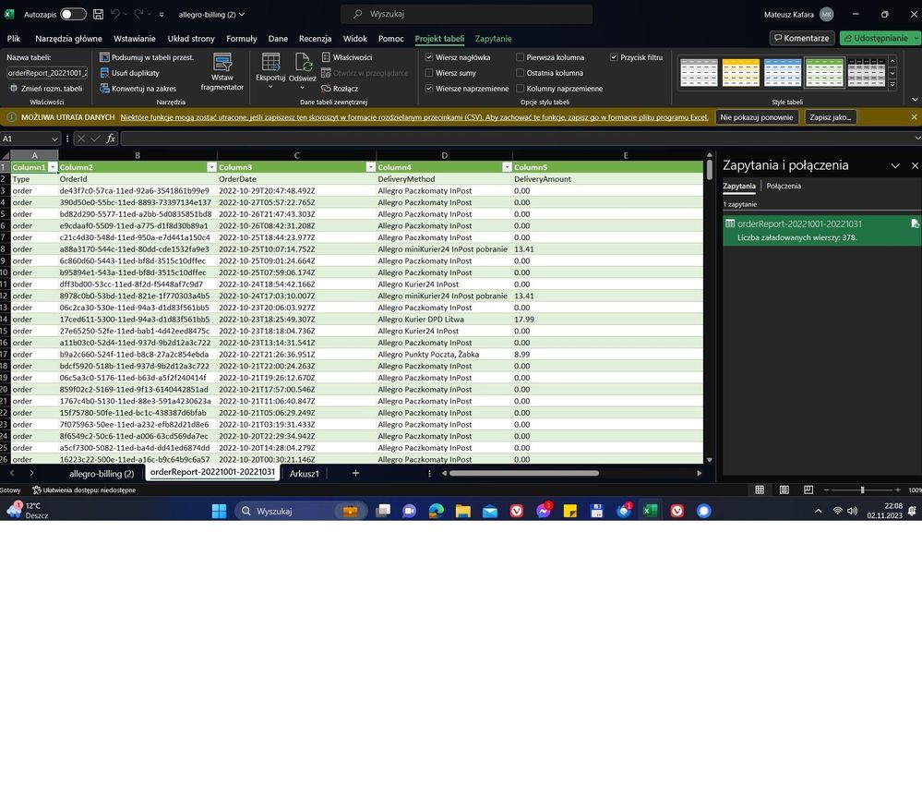This screenshot has width=922, height=810.
Task: Open Właściwości in external table data group
Action: click(x=347, y=57)
